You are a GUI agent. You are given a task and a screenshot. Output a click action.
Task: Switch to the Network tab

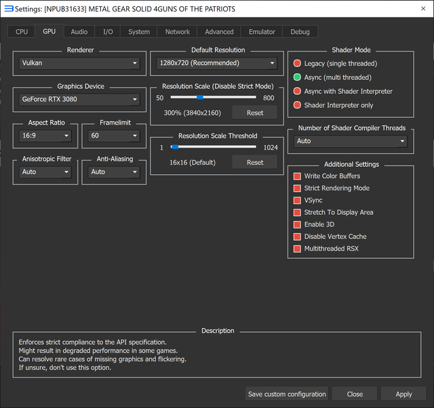tap(178, 32)
